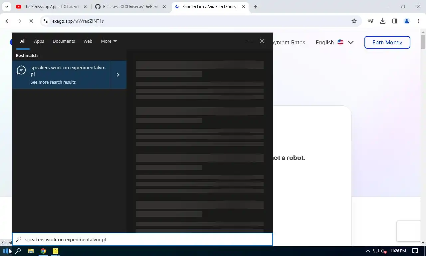Image resolution: width=426 pixels, height=256 pixels.
Task: Go back to the previous page
Action: [7, 21]
